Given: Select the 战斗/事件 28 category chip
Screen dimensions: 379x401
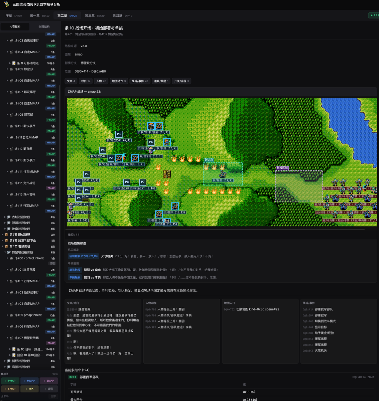Looking at the screenshot, I should 140,81.
